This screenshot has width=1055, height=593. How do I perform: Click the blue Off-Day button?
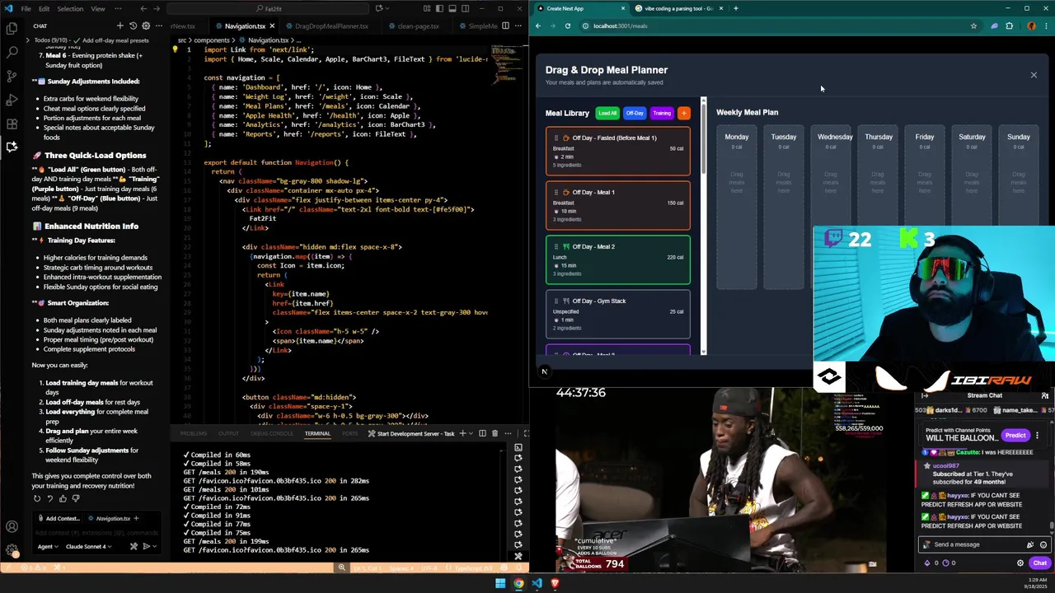[x=635, y=113]
